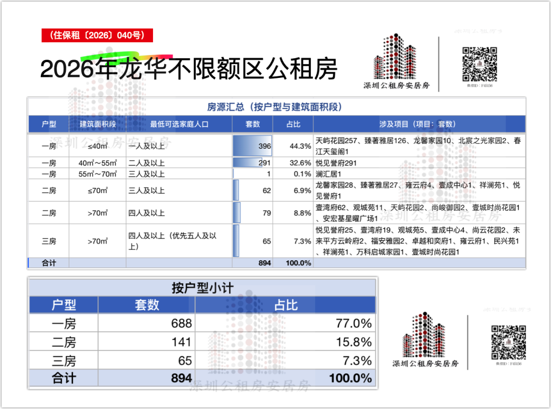This screenshot has height=409, width=551.
Task: Select the project cell starting with 龙馨家园28
Action: pos(419,190)
